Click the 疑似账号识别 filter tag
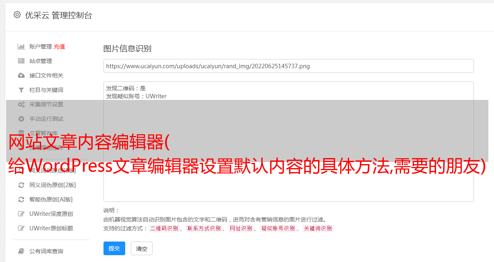Screen dimensions: 494x262 point(278,228)
